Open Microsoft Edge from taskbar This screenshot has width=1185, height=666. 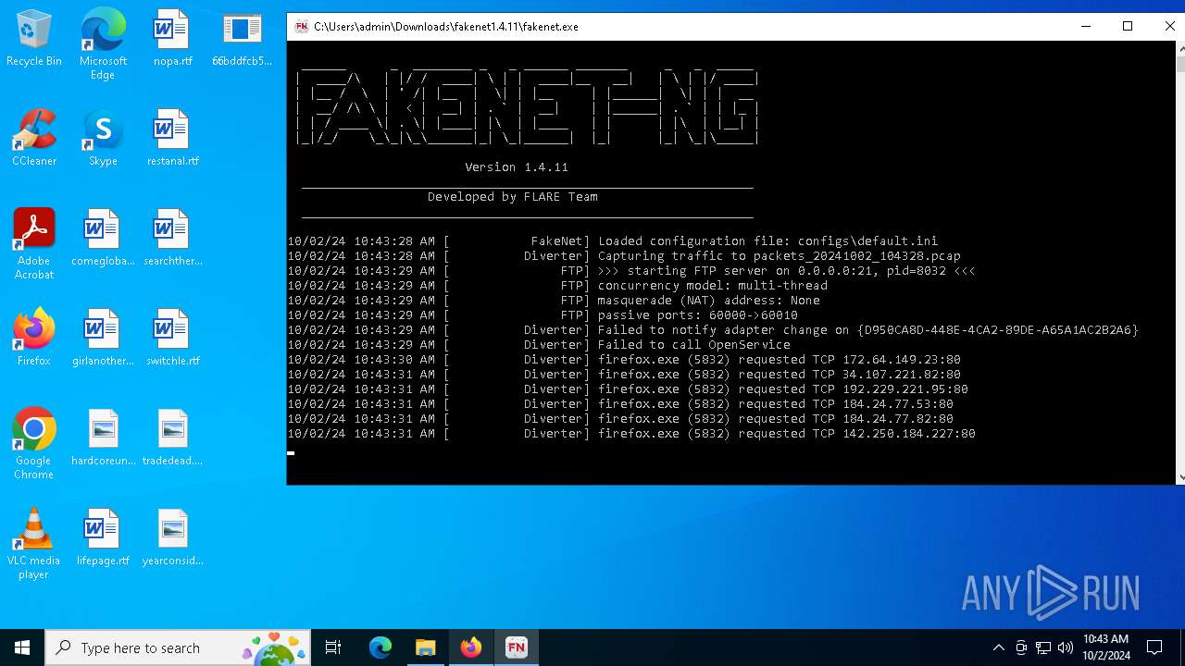coord(380,647)
